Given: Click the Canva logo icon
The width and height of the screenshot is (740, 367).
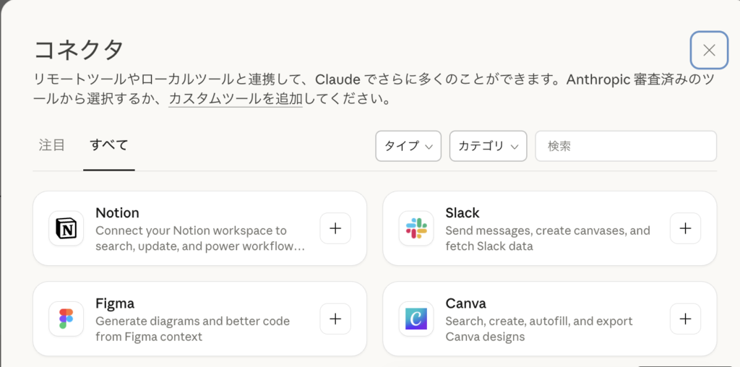Looking at the screenshot, I should click(x=416, y=319).
